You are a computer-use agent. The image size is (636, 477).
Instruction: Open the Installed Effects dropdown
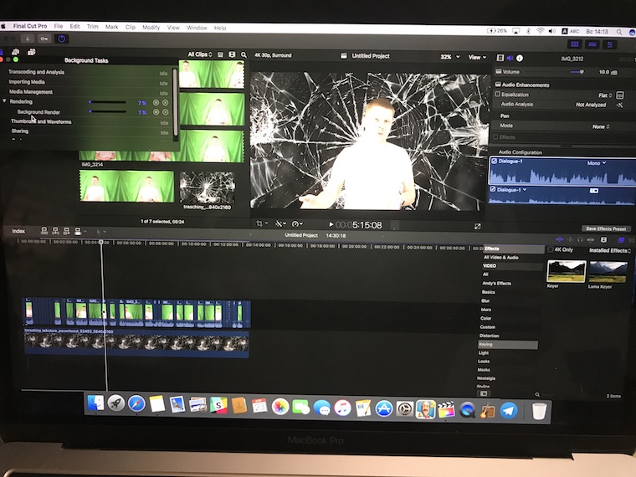pos(609,251)
